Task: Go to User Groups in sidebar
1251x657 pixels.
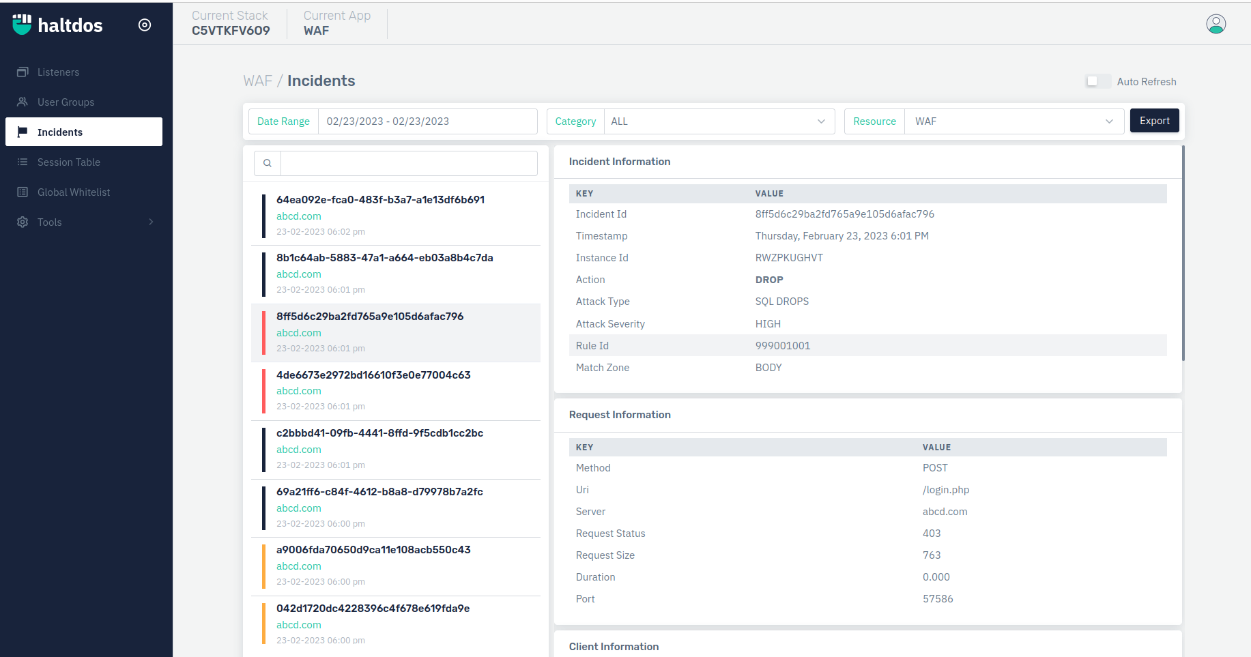Action: 84,102
